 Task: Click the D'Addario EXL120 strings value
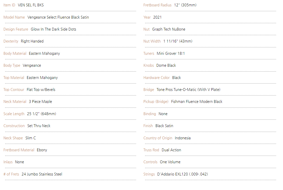182,174
